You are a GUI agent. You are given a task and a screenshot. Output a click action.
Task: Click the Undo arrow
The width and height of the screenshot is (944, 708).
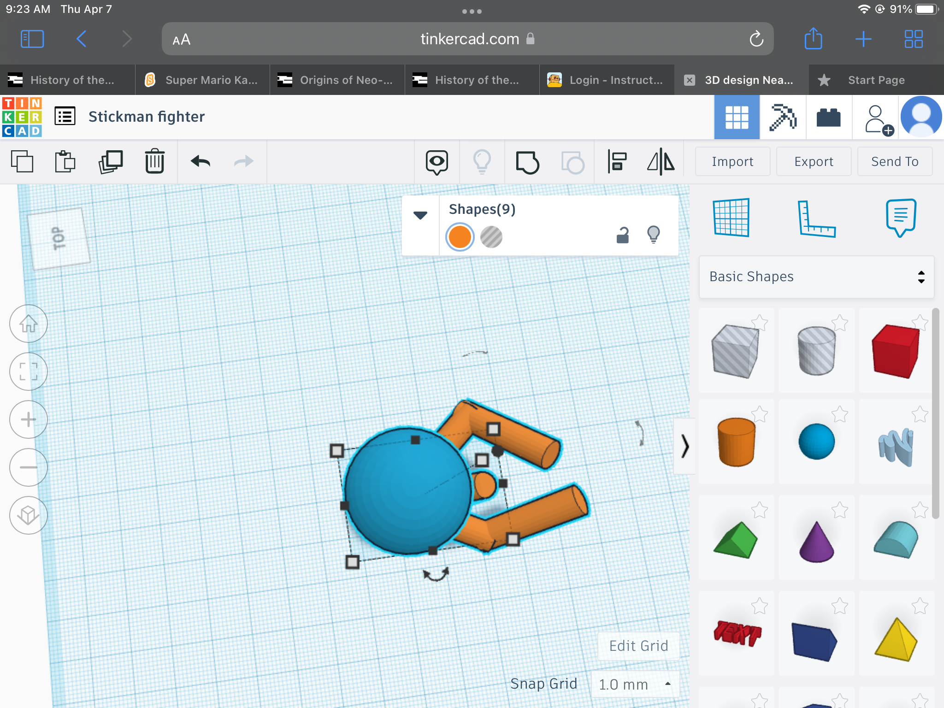pos(201,161)
